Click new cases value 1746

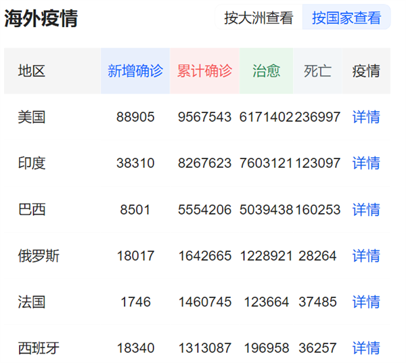(136, 302)
